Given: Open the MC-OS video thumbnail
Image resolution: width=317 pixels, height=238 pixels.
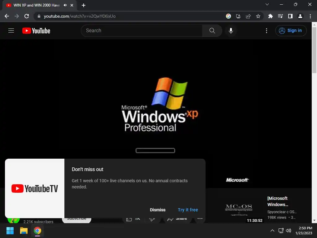Looking at the screenshot, I should pos(239,210).
